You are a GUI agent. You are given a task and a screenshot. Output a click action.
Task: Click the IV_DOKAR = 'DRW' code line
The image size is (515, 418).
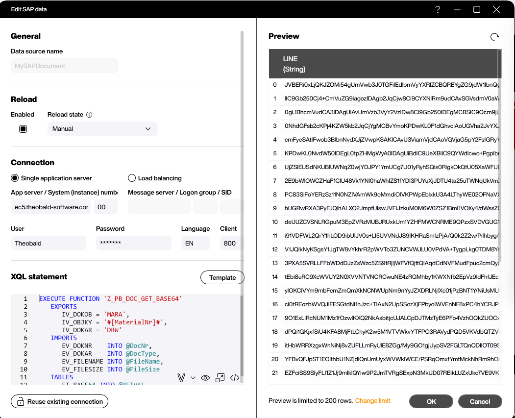coord(92,330)
